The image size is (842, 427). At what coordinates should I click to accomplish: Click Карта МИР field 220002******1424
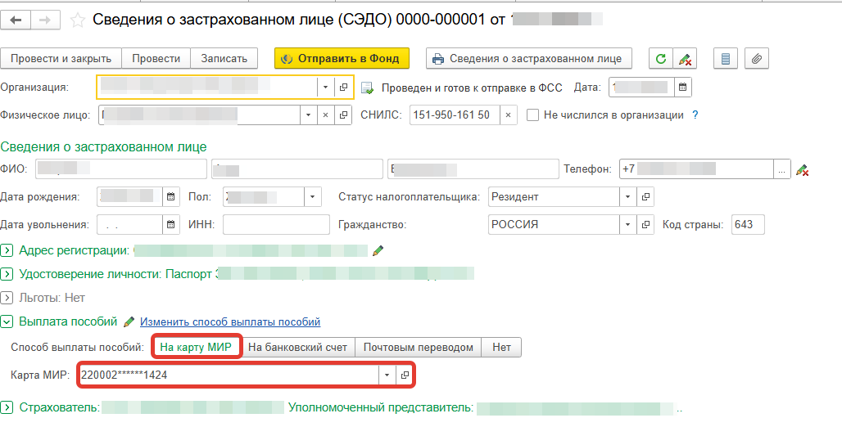click(x=229, y=375)
